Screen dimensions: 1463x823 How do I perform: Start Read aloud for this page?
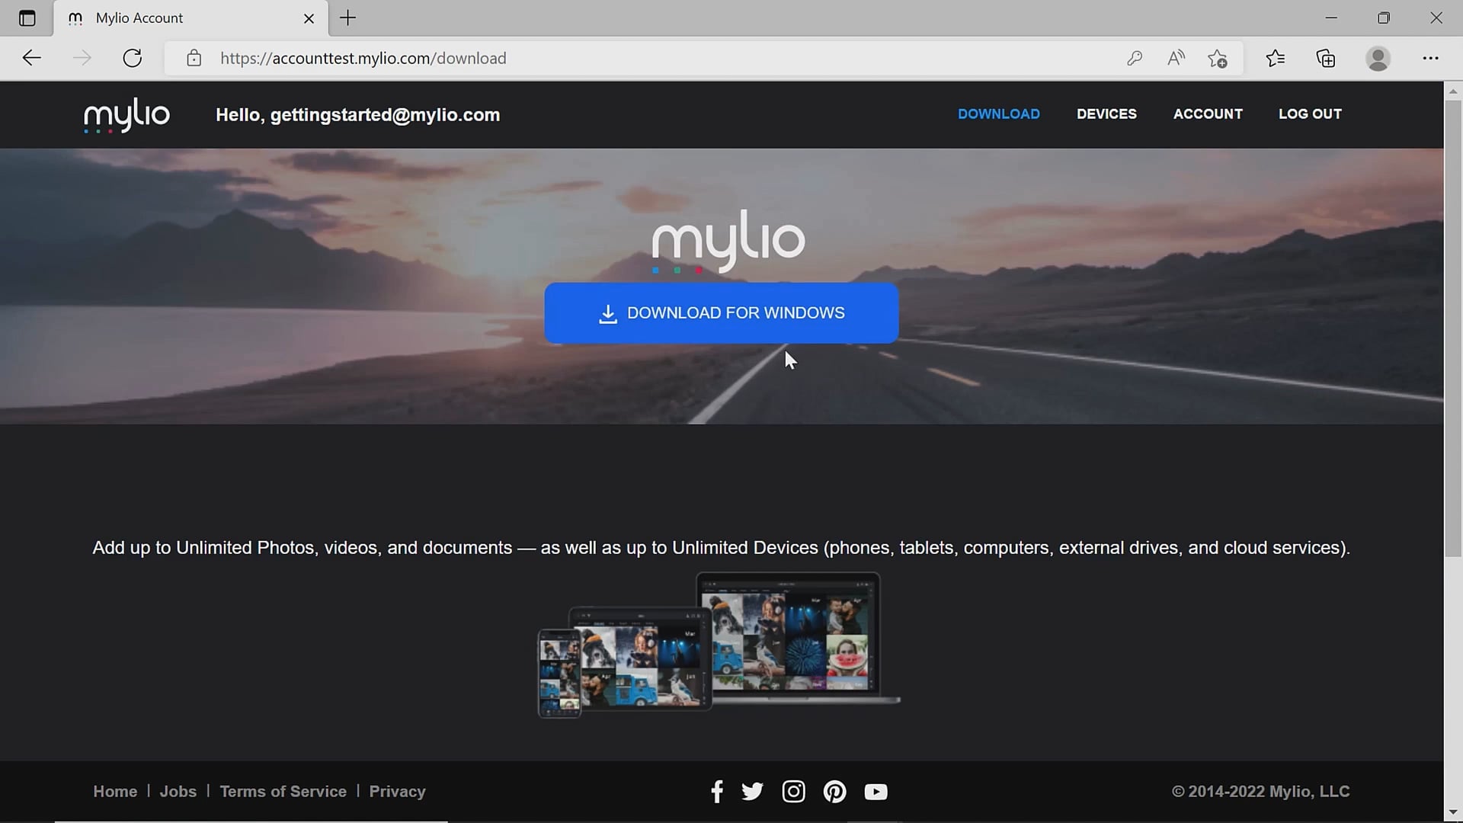1175,58
